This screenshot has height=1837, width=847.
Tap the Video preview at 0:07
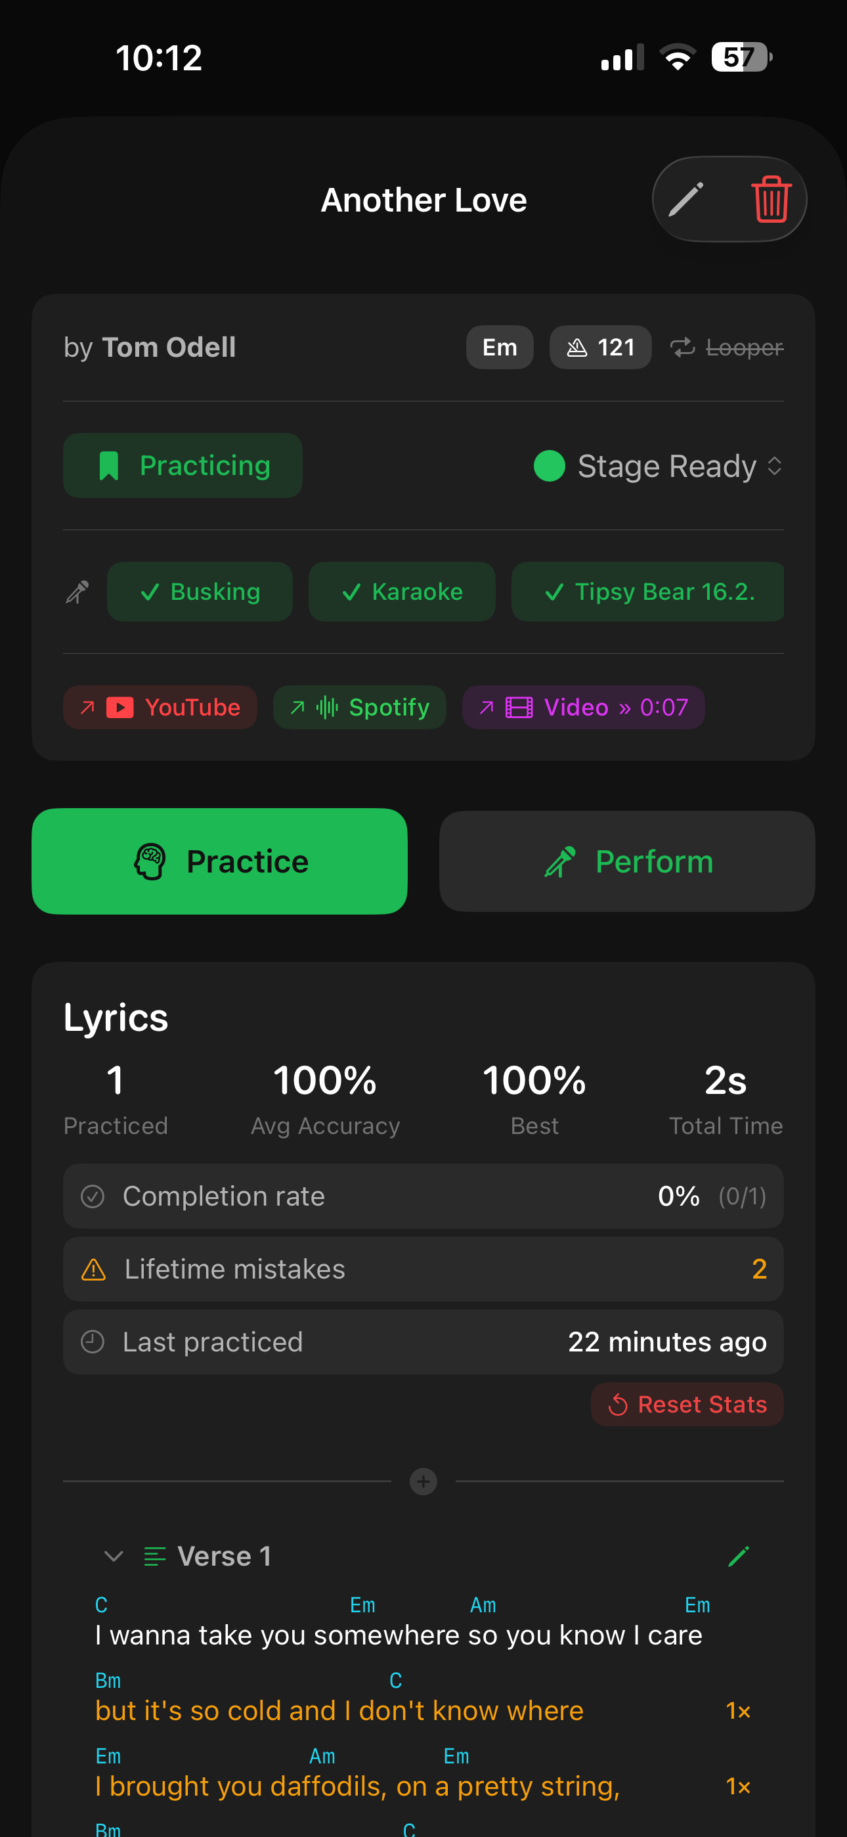click(x=583, y=707)
